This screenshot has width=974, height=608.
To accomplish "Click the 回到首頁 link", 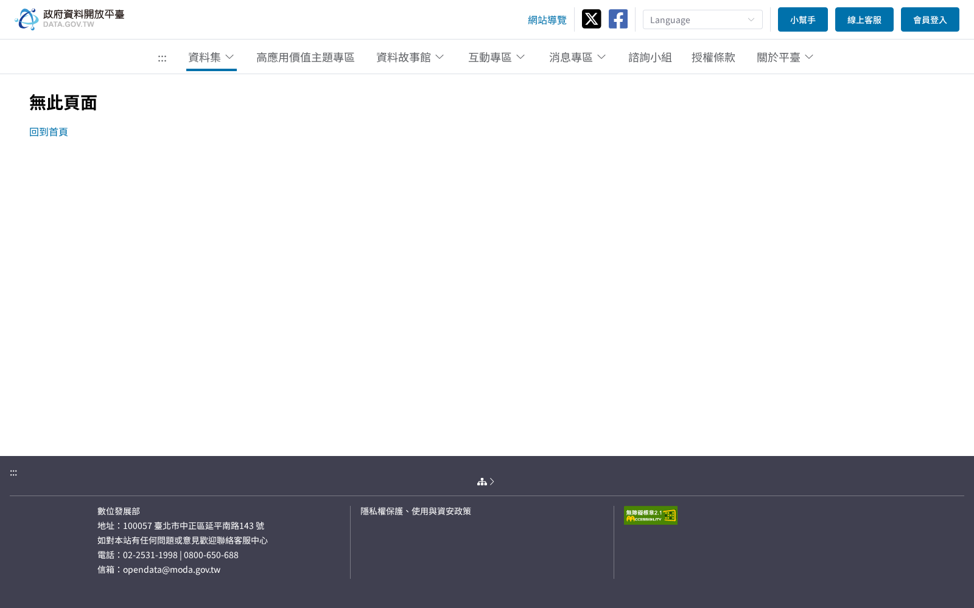I will click(x=49, y=132).
